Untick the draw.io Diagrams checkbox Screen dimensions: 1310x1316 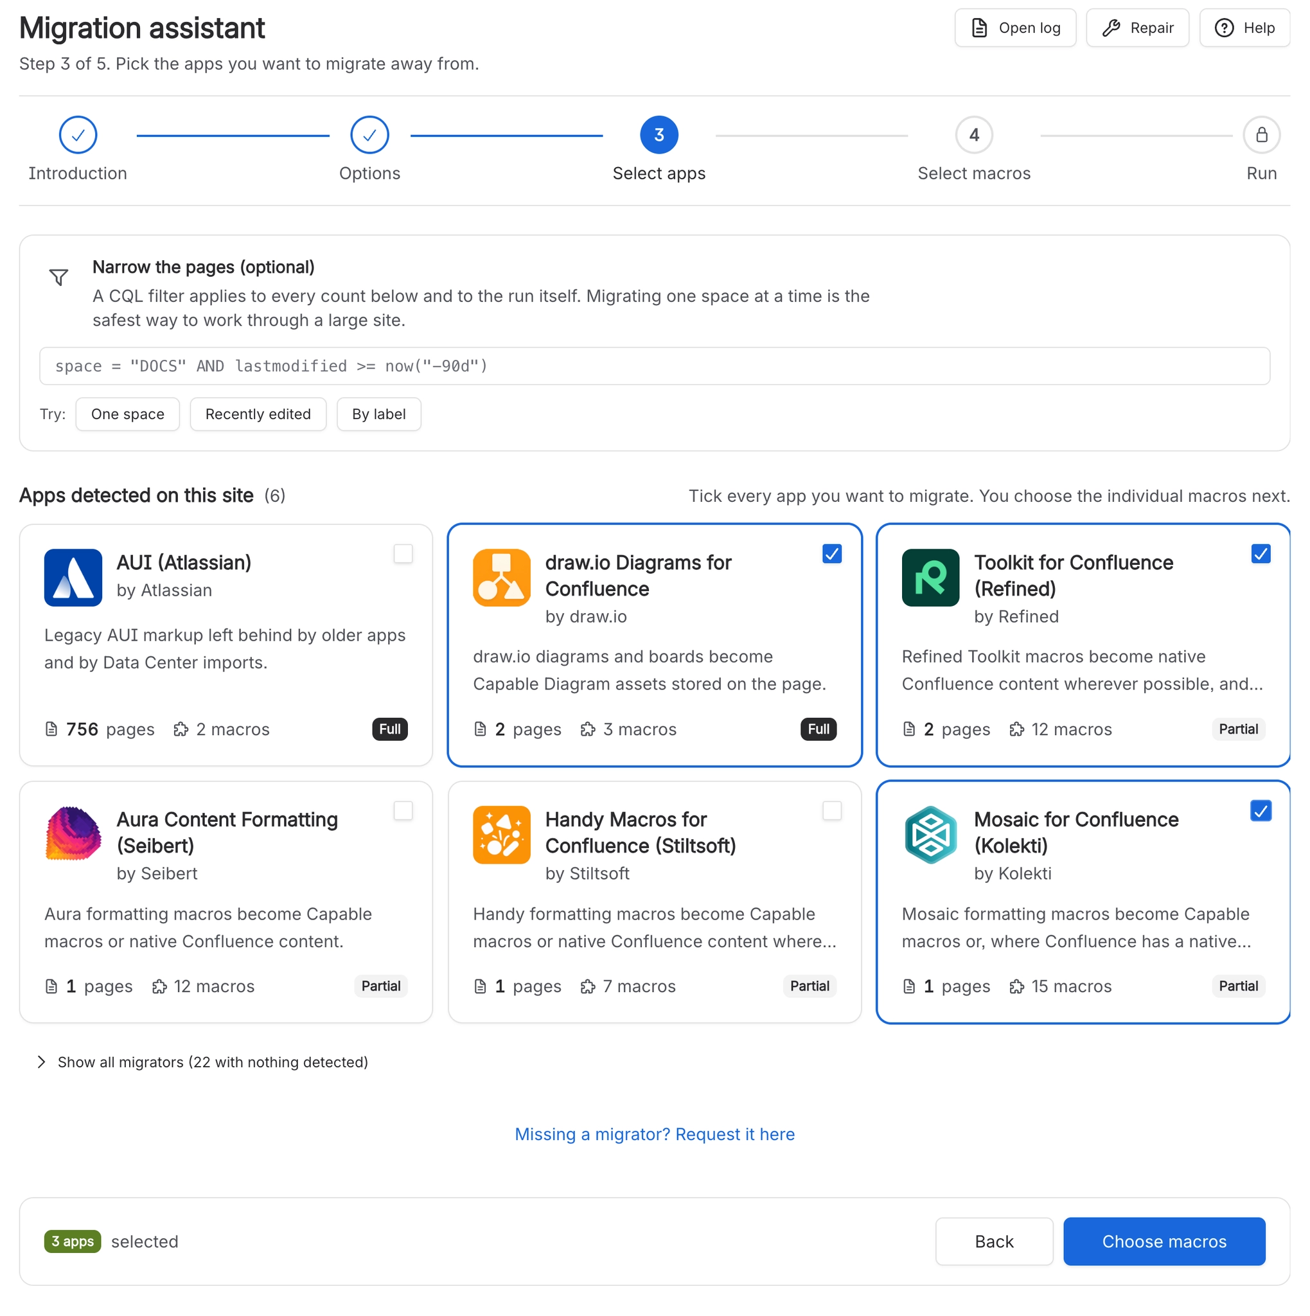click(832, 554)
